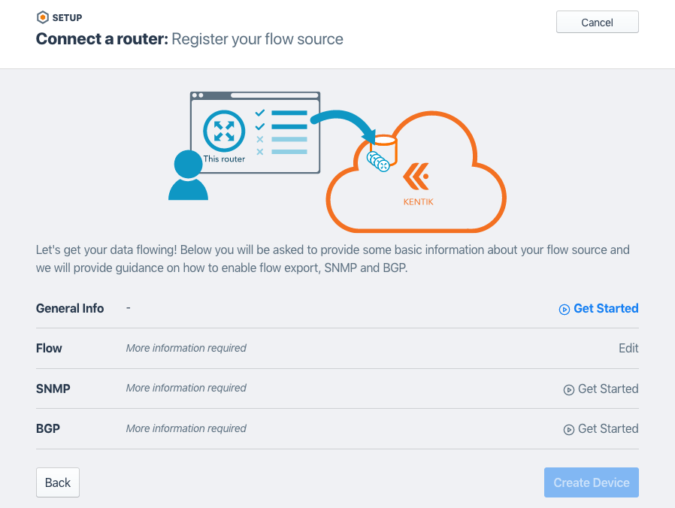This screenshot has width=675, height=508.
Task: Click the play icon beside BGP Get Started
Action: 568,428
